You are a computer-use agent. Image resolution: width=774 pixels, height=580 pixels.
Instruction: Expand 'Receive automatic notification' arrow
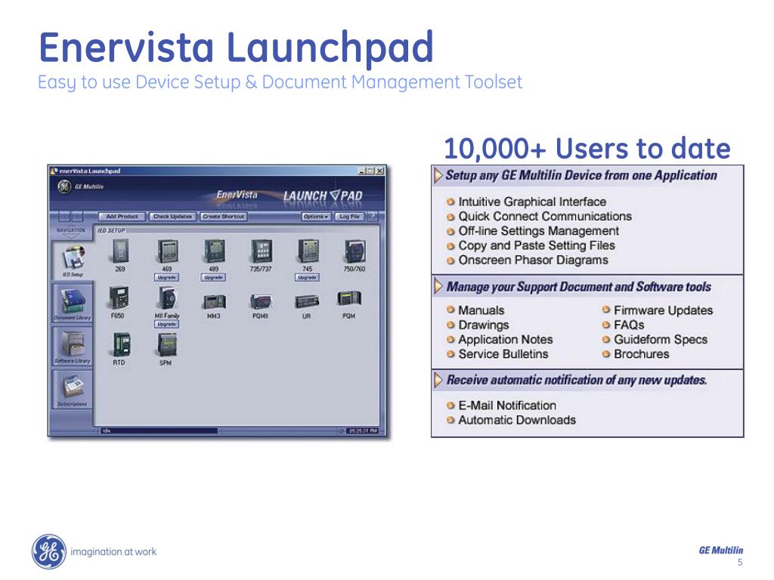(x=438, y=381)
